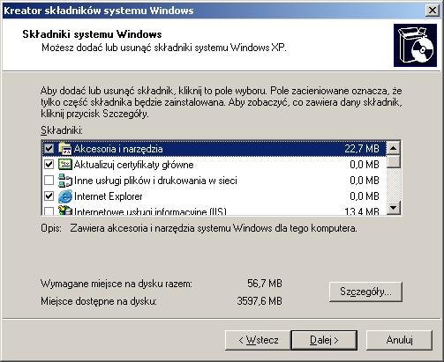Click the Miejsce dostępne na dysku label
Viewport: 444px width, 362px height.
click(x=99, y=301)
